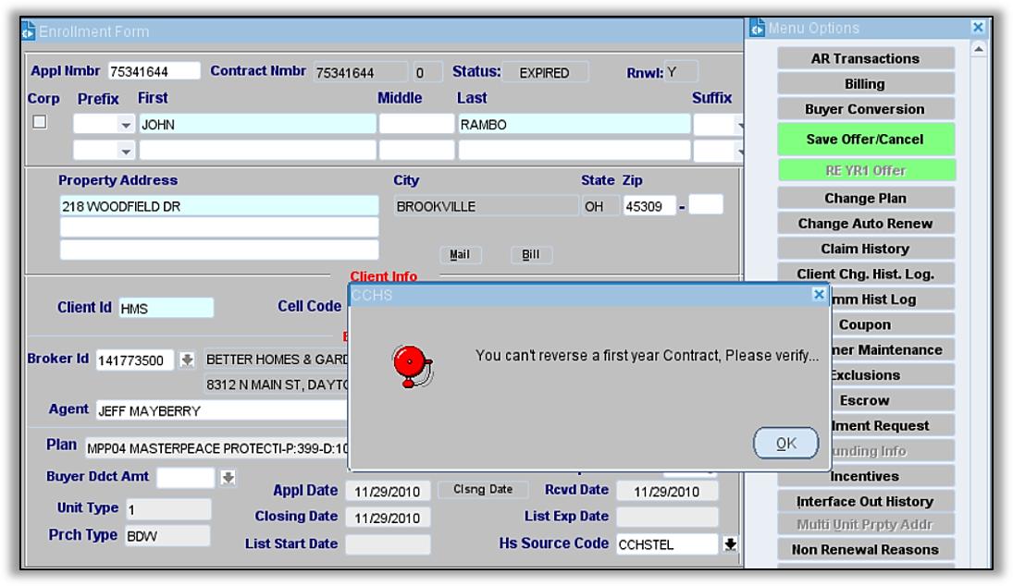
Task: Open Claim History option
Action: (x=866, y=249)
